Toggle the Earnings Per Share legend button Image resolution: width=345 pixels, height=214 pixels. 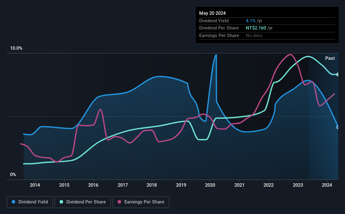(x=141, y=202)
